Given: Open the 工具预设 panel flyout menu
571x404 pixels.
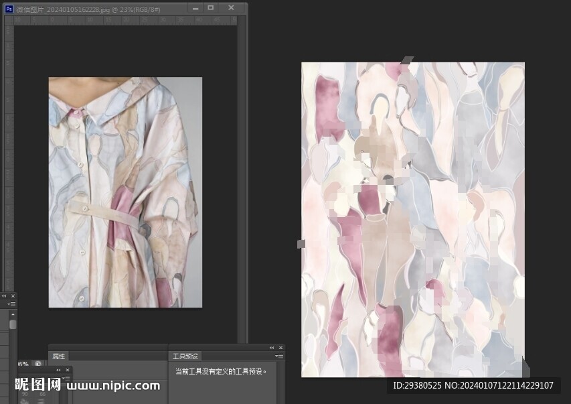Looking at the screenshot, I should [278, 356].
